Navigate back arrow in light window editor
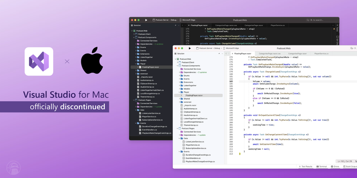 click(226, 53)
